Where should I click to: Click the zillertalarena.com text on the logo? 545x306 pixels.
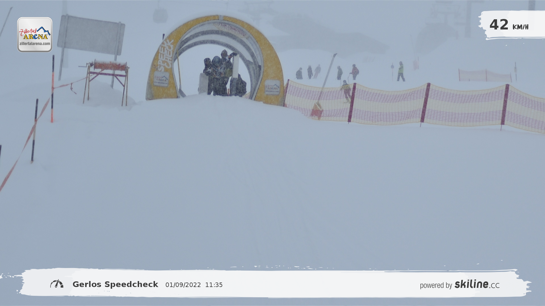coord(35,44)
